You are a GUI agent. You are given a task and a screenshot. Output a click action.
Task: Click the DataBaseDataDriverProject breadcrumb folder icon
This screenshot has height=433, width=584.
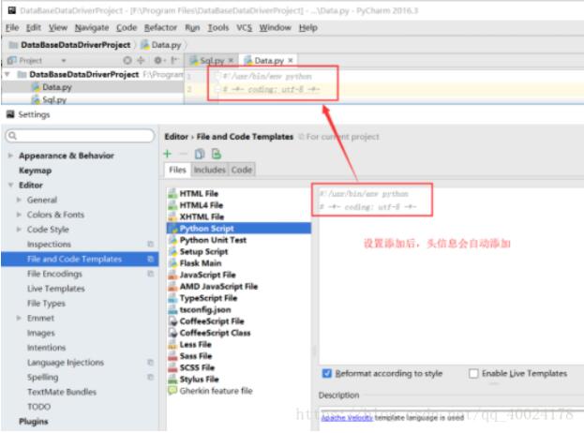13,45
